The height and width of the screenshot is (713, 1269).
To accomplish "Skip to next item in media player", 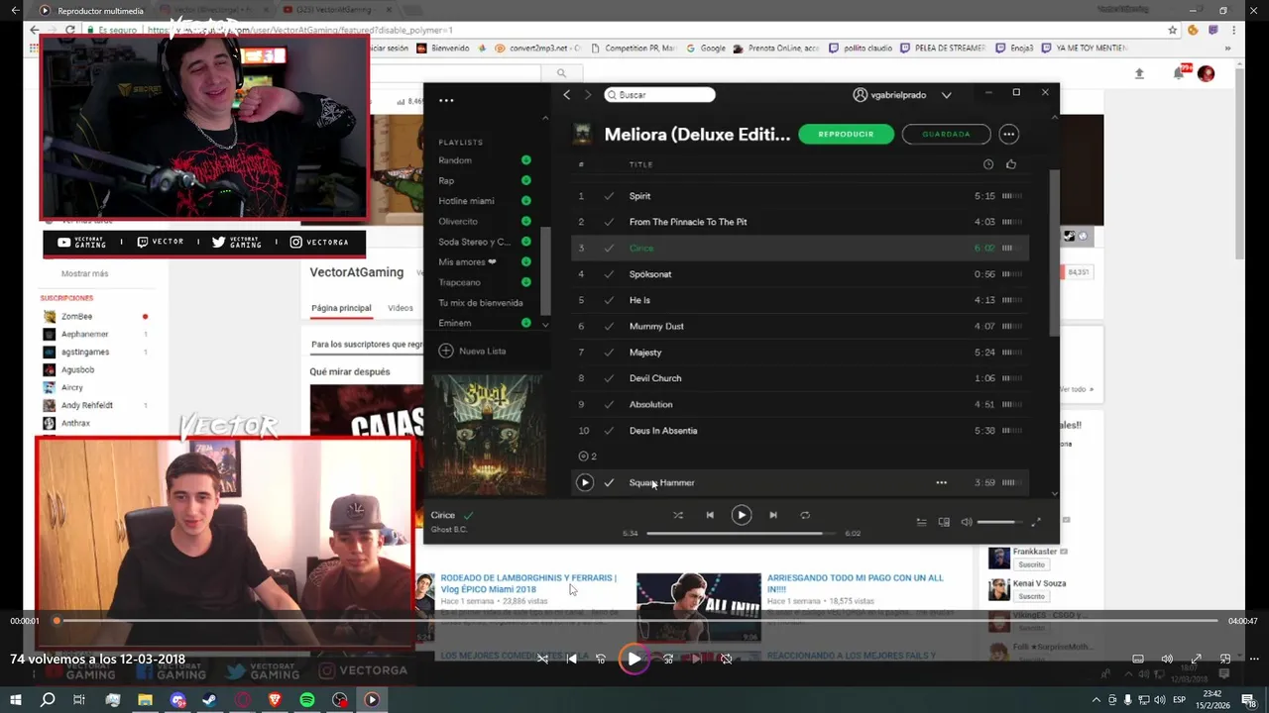I will 696,659.
